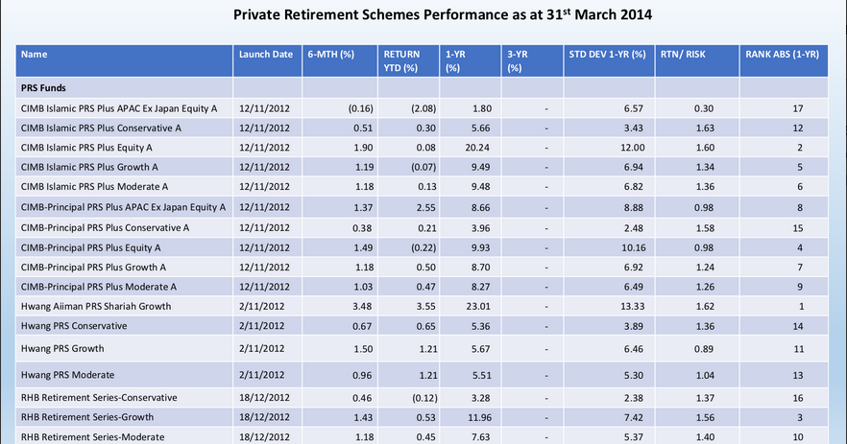Click the 6-MTH (%) column header
The image size is (847, 444).
pyautogui.click(x=340, y=60)
